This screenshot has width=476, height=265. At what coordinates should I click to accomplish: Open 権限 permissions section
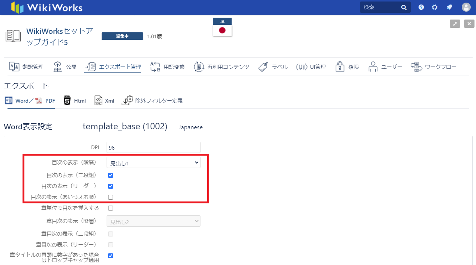pyautogui.click(x=347, y=67)
